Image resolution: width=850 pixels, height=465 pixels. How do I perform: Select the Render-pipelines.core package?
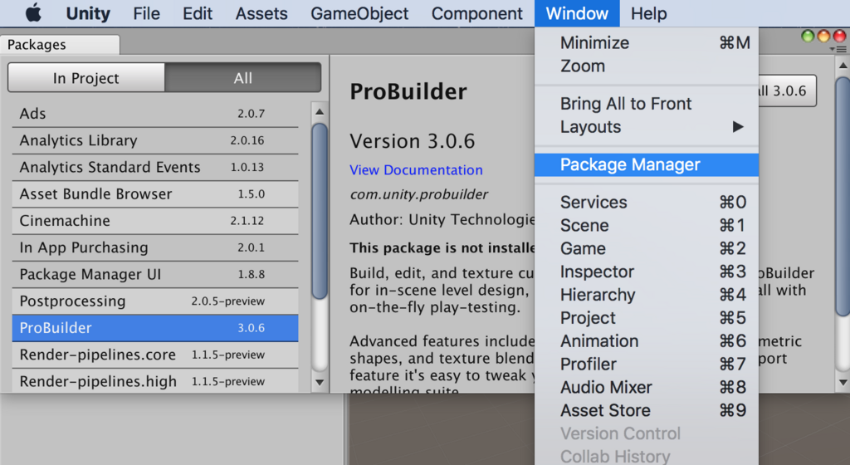tap(155, 355)
